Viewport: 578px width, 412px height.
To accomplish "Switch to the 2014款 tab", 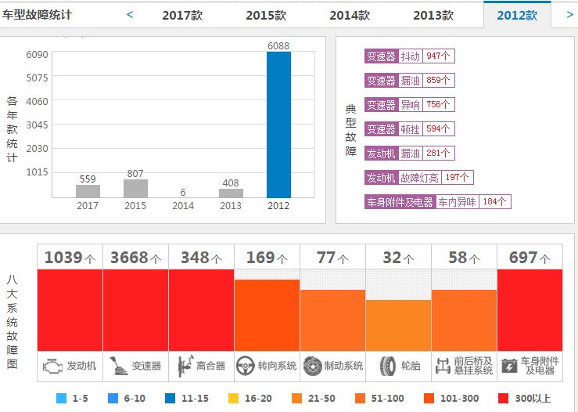I will [350, 16].
